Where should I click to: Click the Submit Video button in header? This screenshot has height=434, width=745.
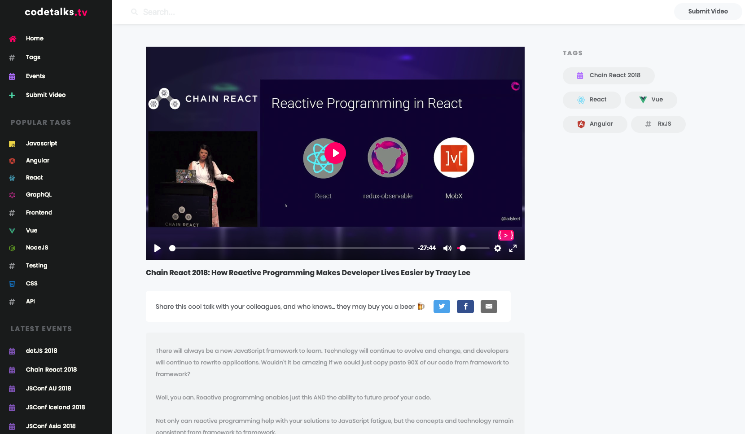click(708, 12)
